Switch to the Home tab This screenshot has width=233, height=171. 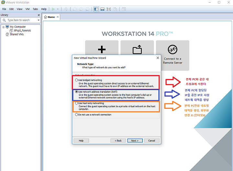coord(51,17)
